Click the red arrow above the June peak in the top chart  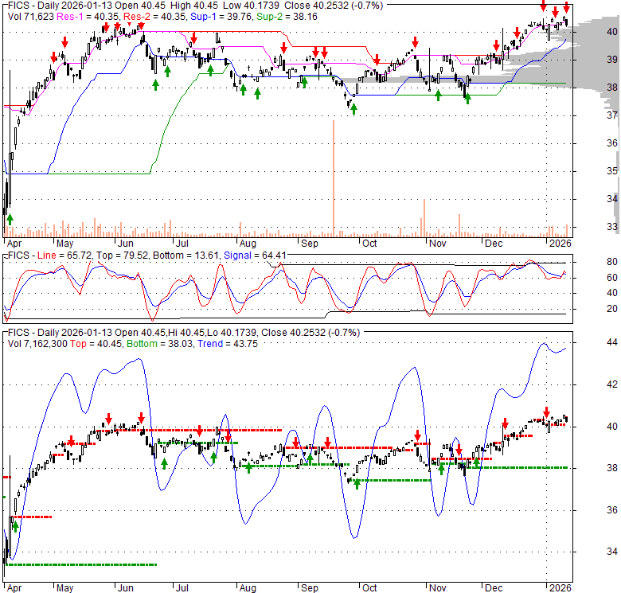tap(142, 25)
